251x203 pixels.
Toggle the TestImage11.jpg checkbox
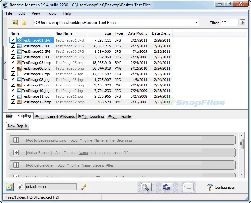[x=13, y=96]
